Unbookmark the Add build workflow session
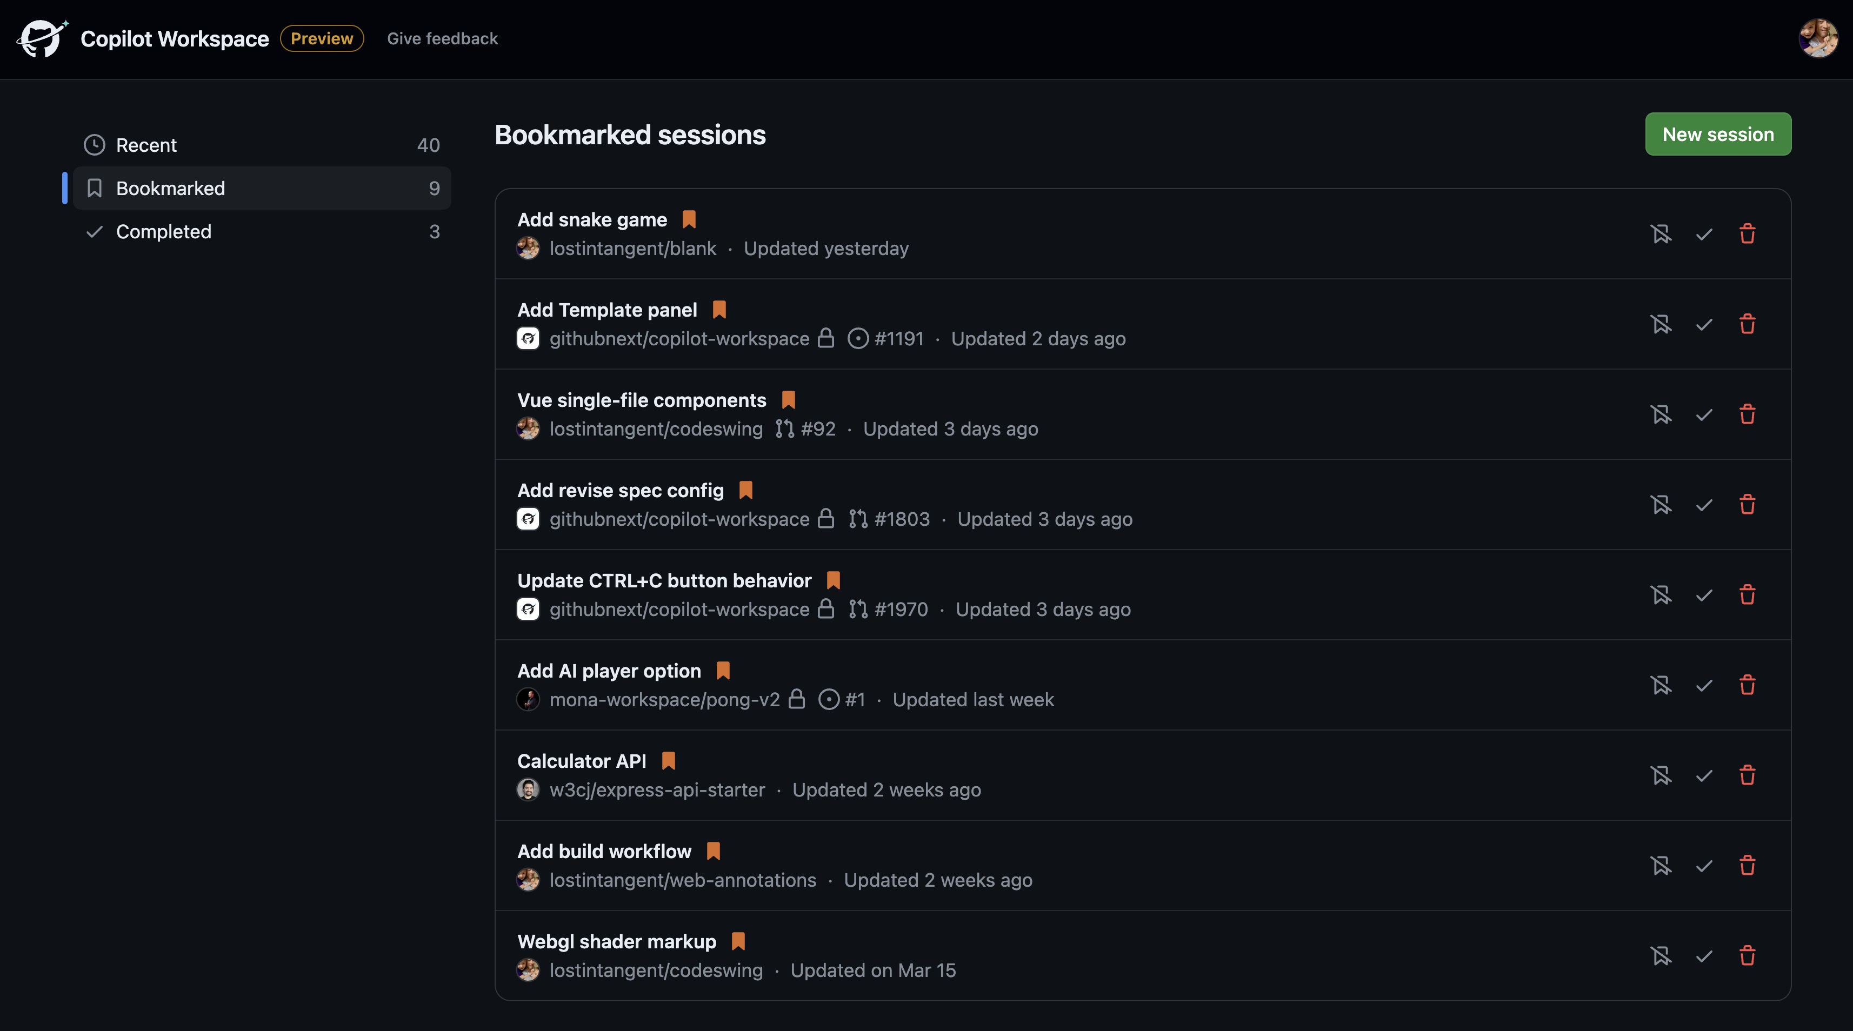The height and width of the screenshot is (1031, 1853). pos(1661,866)
